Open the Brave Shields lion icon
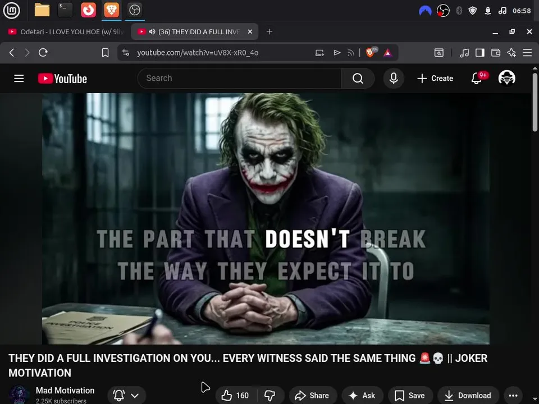Screen dimensions: 539x404 (x=371, y=53)
